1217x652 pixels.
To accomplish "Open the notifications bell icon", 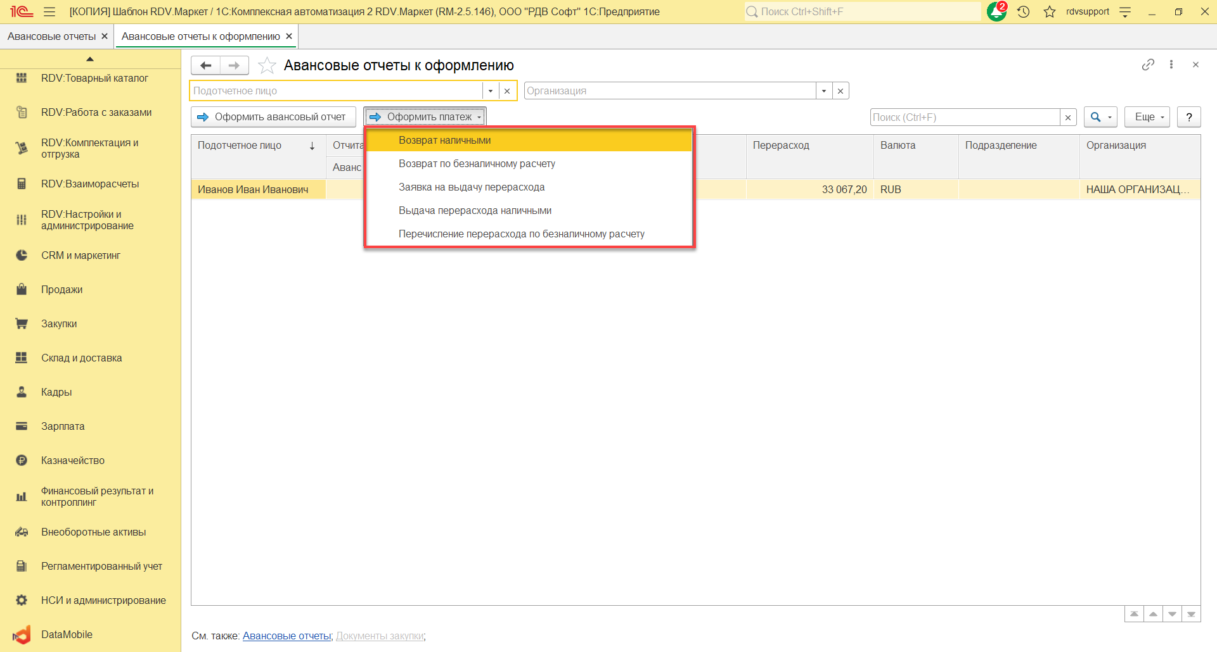I will 996,12.
